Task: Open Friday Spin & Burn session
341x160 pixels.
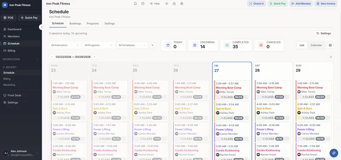Action: pyautogui.click(x=232, y=111)
